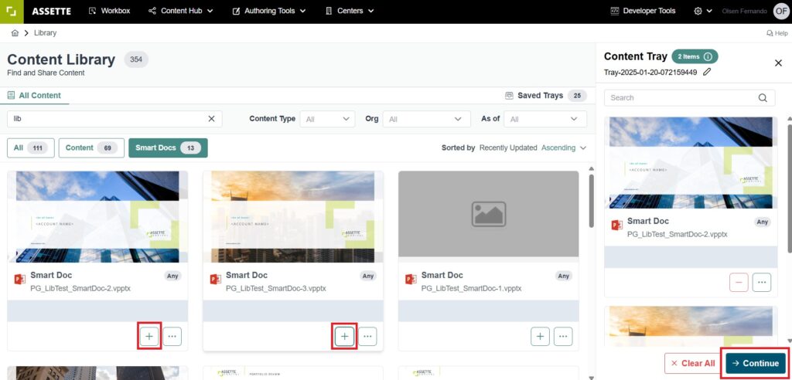Toggle the Ascending sort order
The width and height of the screenshot is (792, 380).
(558, 148)
